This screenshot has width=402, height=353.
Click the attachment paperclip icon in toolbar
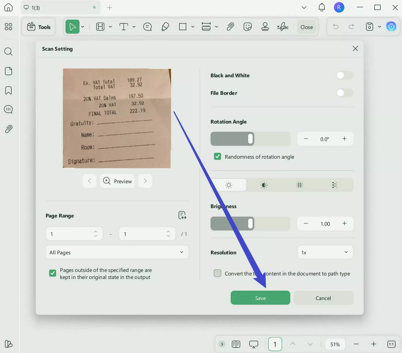[230, 27]
